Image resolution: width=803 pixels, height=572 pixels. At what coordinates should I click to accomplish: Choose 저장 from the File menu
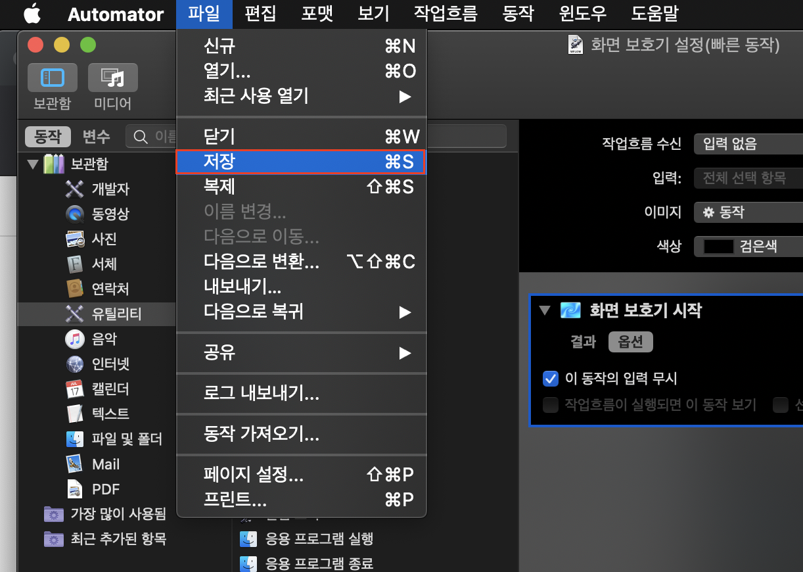(301, 162)
